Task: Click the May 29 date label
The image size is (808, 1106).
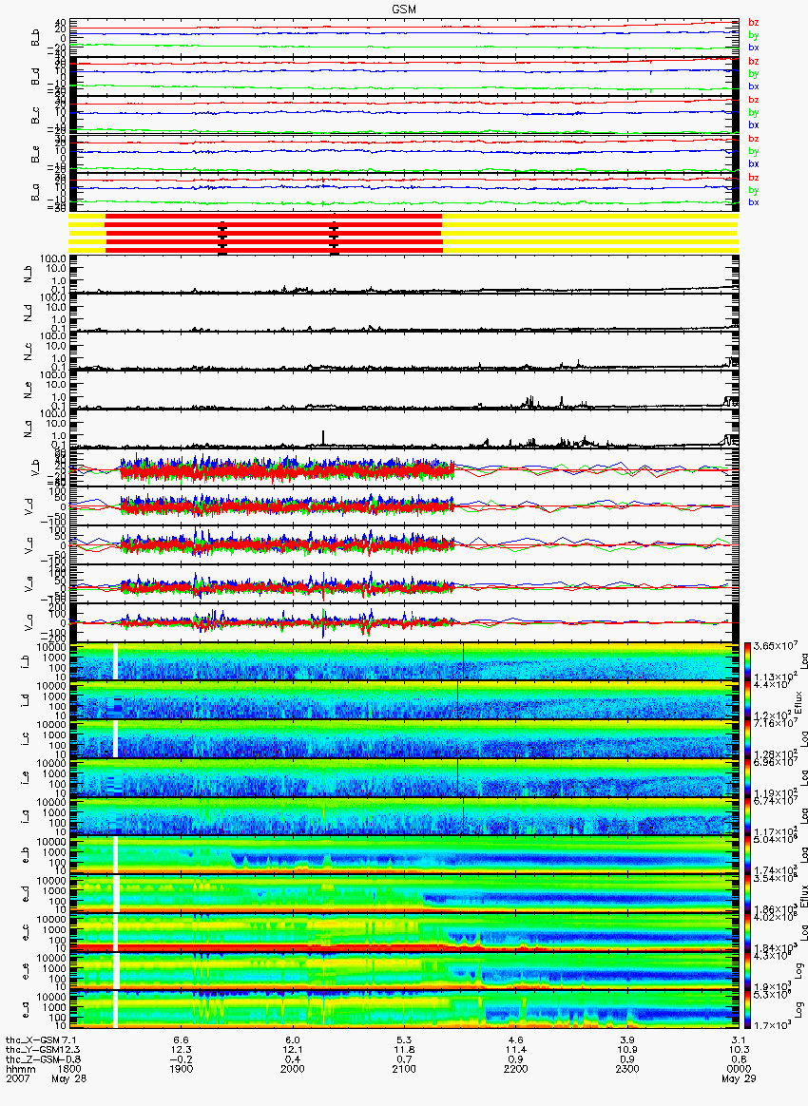Action: click(739, 1079)
